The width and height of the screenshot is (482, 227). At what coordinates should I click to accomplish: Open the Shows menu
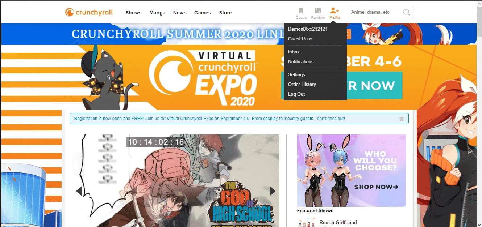pyautogui.click(x=133, y=13)
